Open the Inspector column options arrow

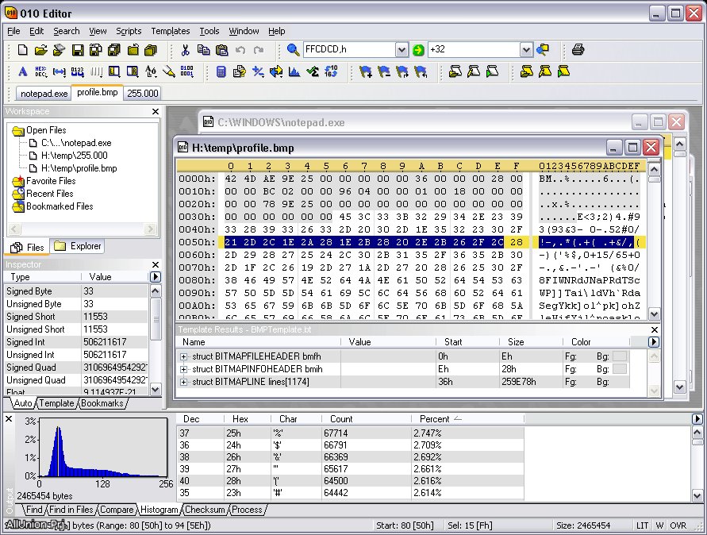point(155,277)
